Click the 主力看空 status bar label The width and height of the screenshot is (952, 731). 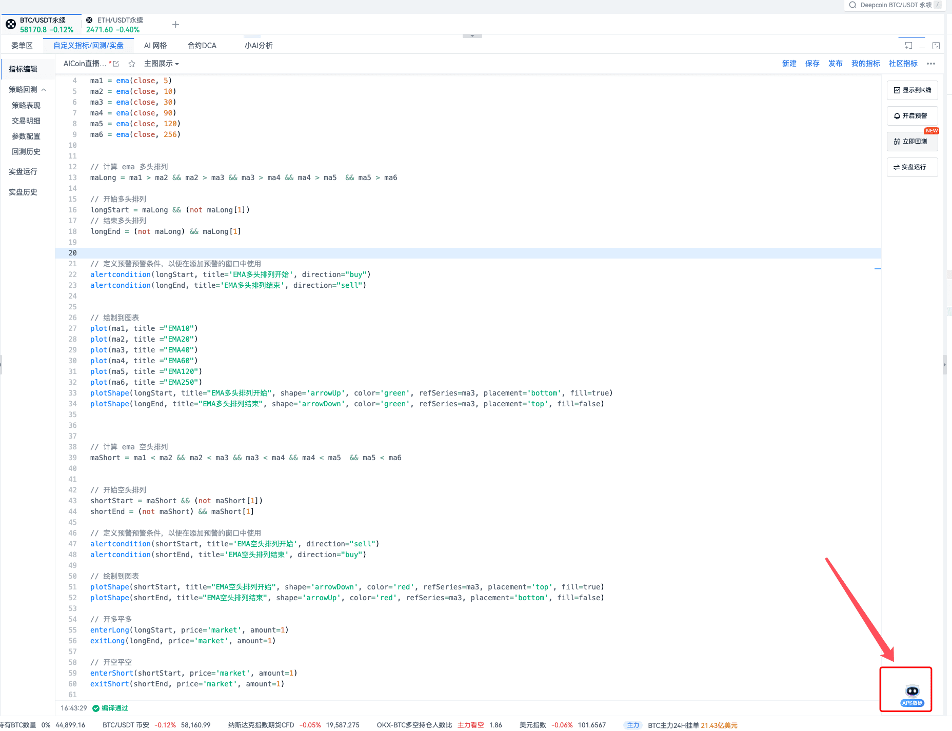[x=470, y=725]
